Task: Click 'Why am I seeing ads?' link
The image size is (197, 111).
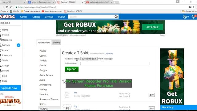Action: click(78, 35)
